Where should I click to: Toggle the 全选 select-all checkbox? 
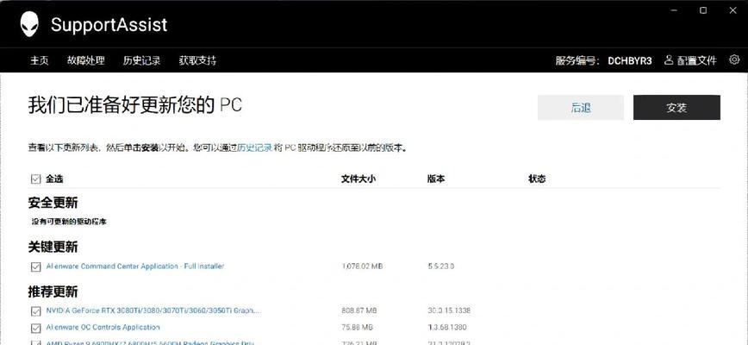(35, 179)
